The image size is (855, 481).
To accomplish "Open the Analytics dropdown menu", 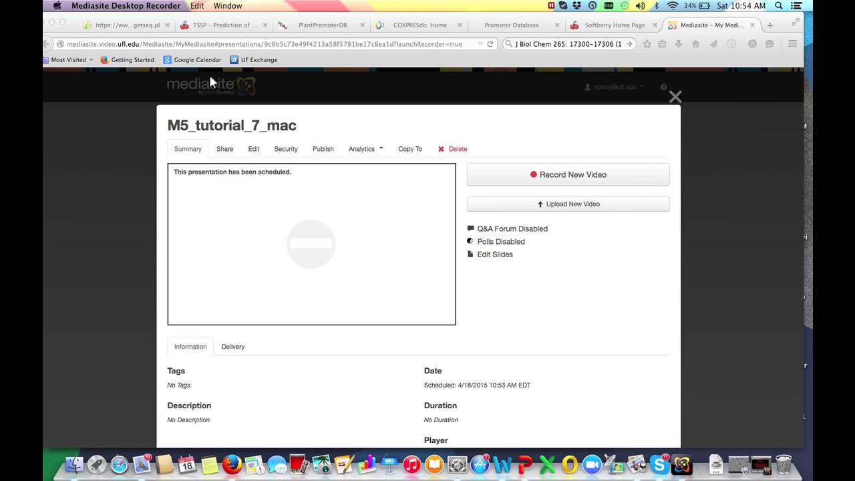I will pyautogui.click(x=365, y=149).
